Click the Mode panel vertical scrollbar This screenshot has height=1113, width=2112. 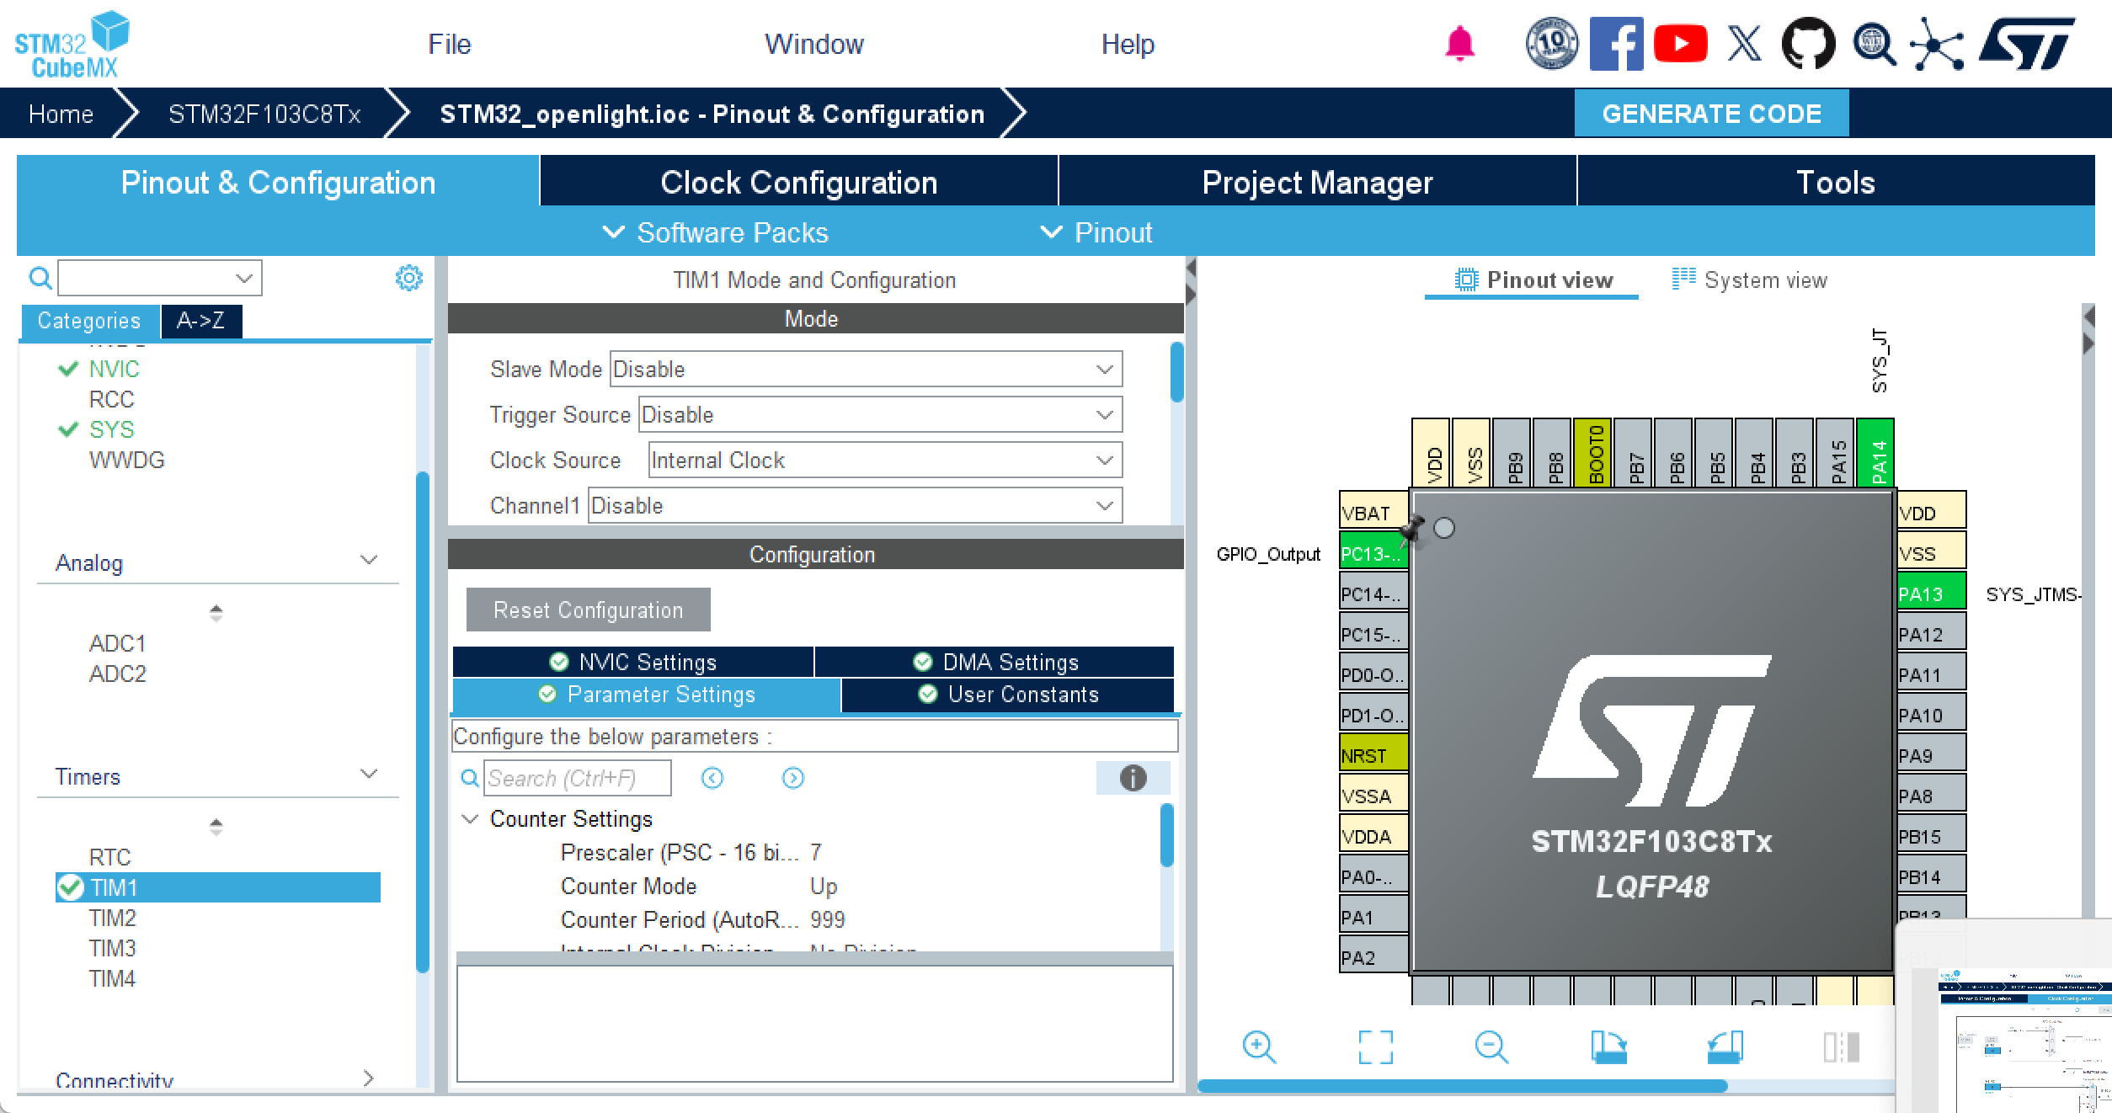(1176, 372)
